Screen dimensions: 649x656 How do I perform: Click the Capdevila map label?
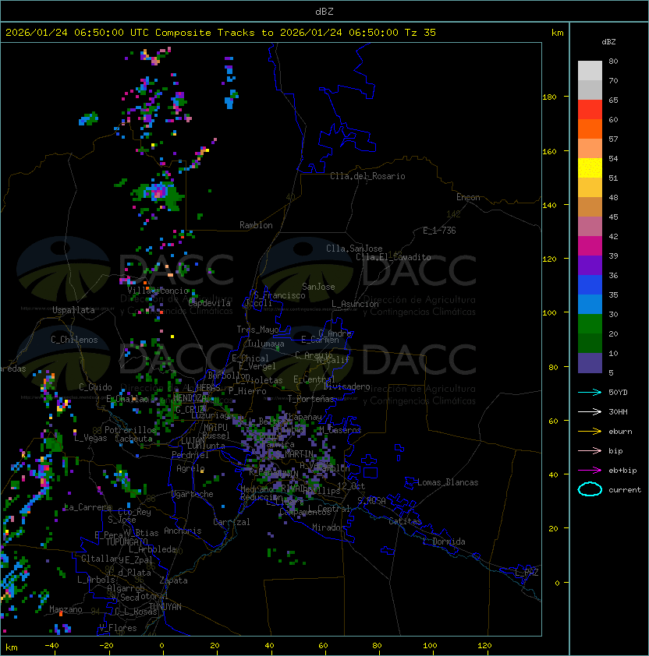click(210, 303)
